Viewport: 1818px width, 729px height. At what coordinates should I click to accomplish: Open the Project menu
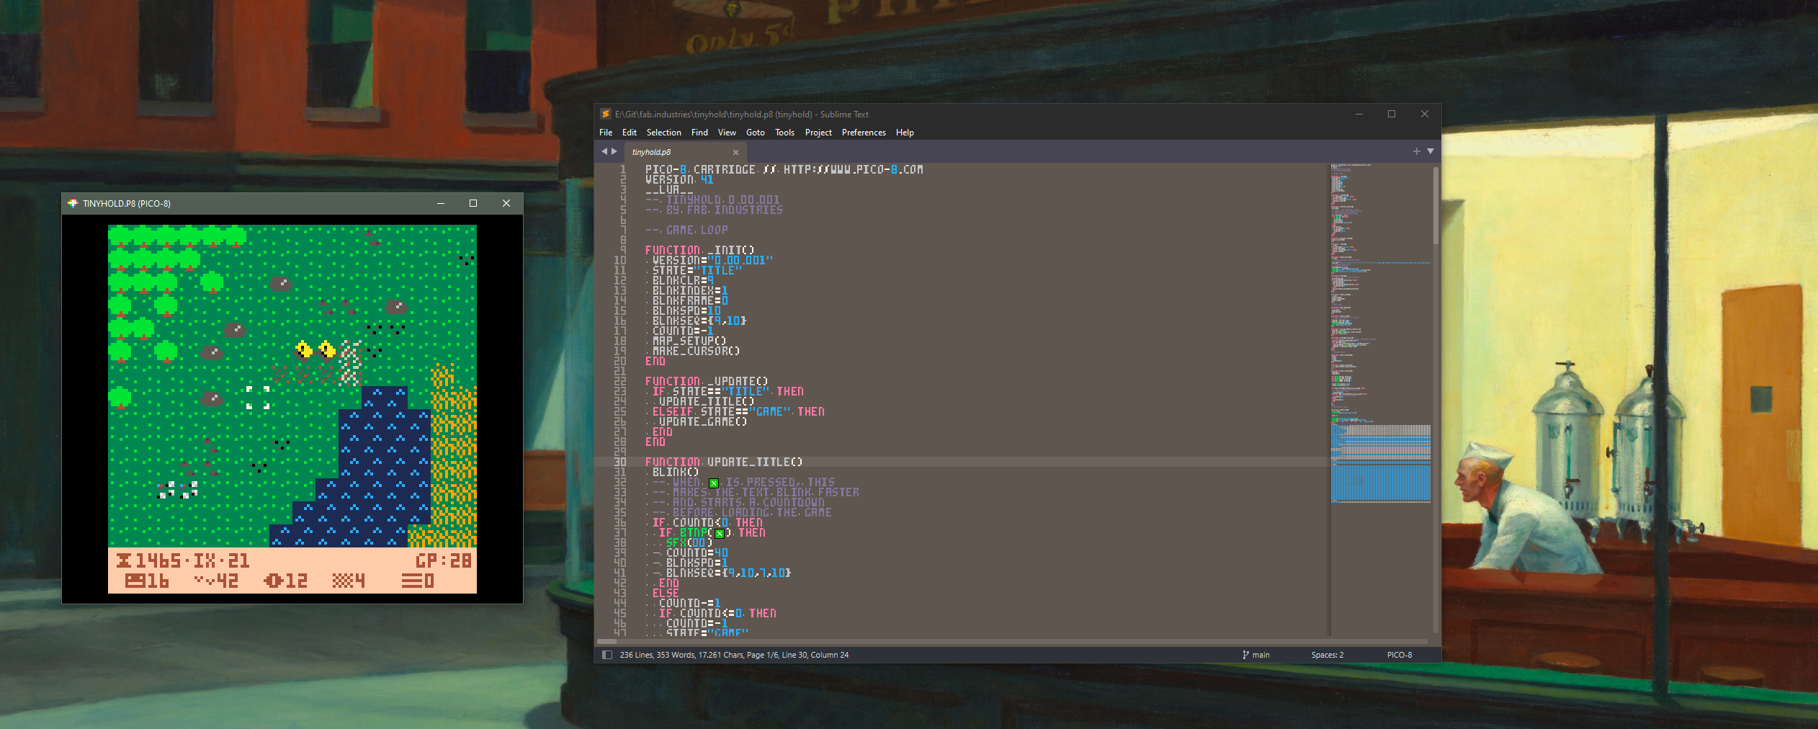click(x=818, y=133)
